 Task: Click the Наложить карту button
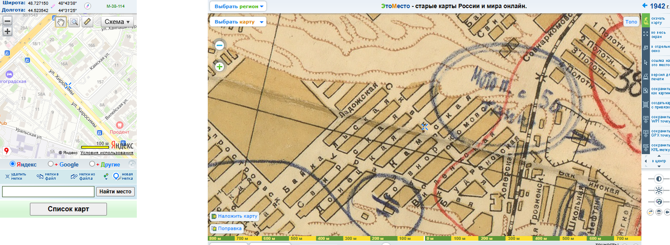click(234, 216)
